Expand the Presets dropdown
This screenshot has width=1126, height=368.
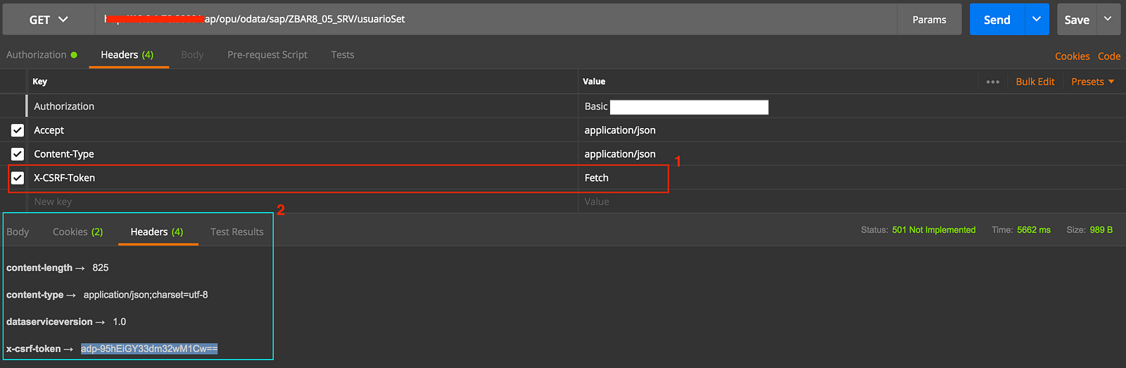1092,82
